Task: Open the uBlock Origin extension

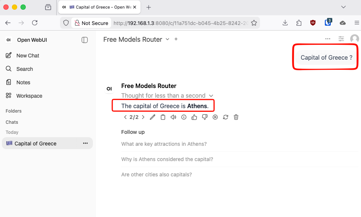Action: pyautogui.click(x=313, y=23)
